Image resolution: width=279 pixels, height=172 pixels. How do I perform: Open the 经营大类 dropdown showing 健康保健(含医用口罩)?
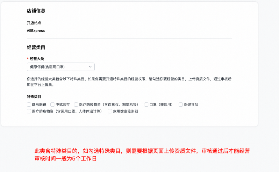(61, 67)
